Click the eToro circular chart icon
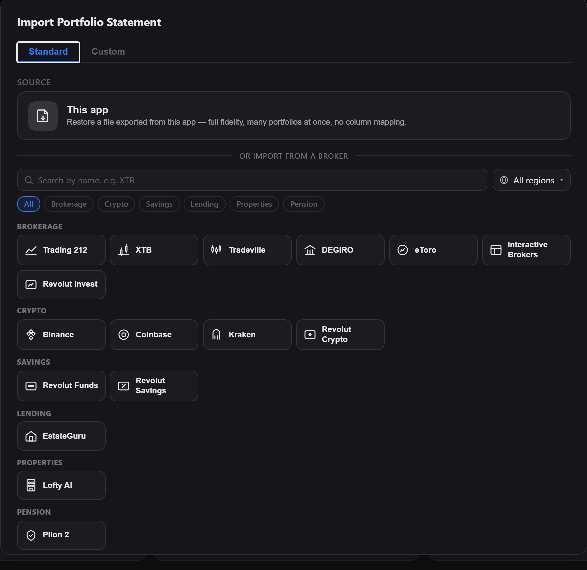The height and width of the screenshot is (570, 587). coord(403,250)
